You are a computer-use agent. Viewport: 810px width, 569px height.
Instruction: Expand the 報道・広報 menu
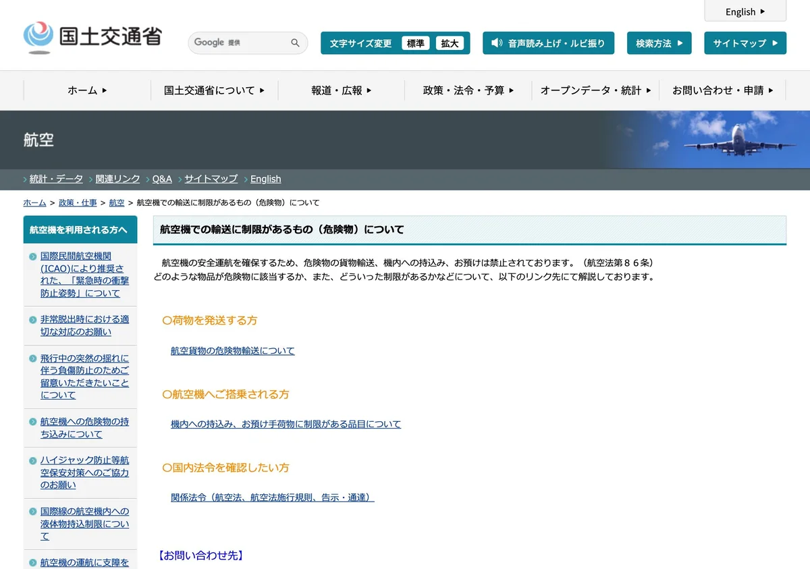pos(342,90)
